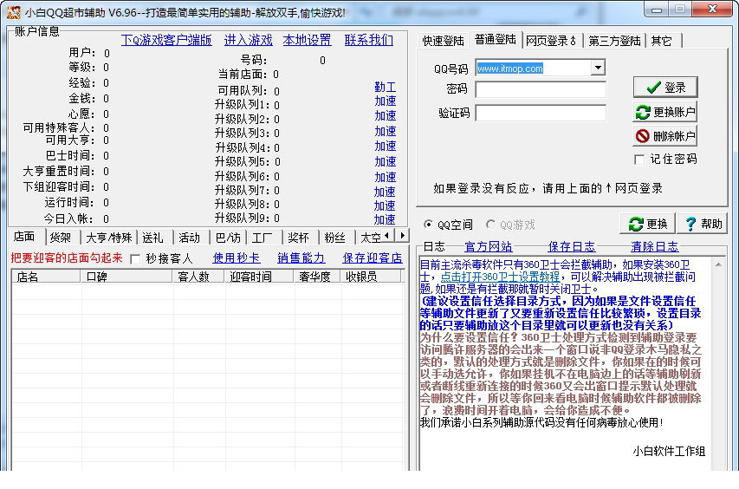This screenshot has height=489, width=739.
Task: Click the 日志 label above log
Action: tap(434, 246)
